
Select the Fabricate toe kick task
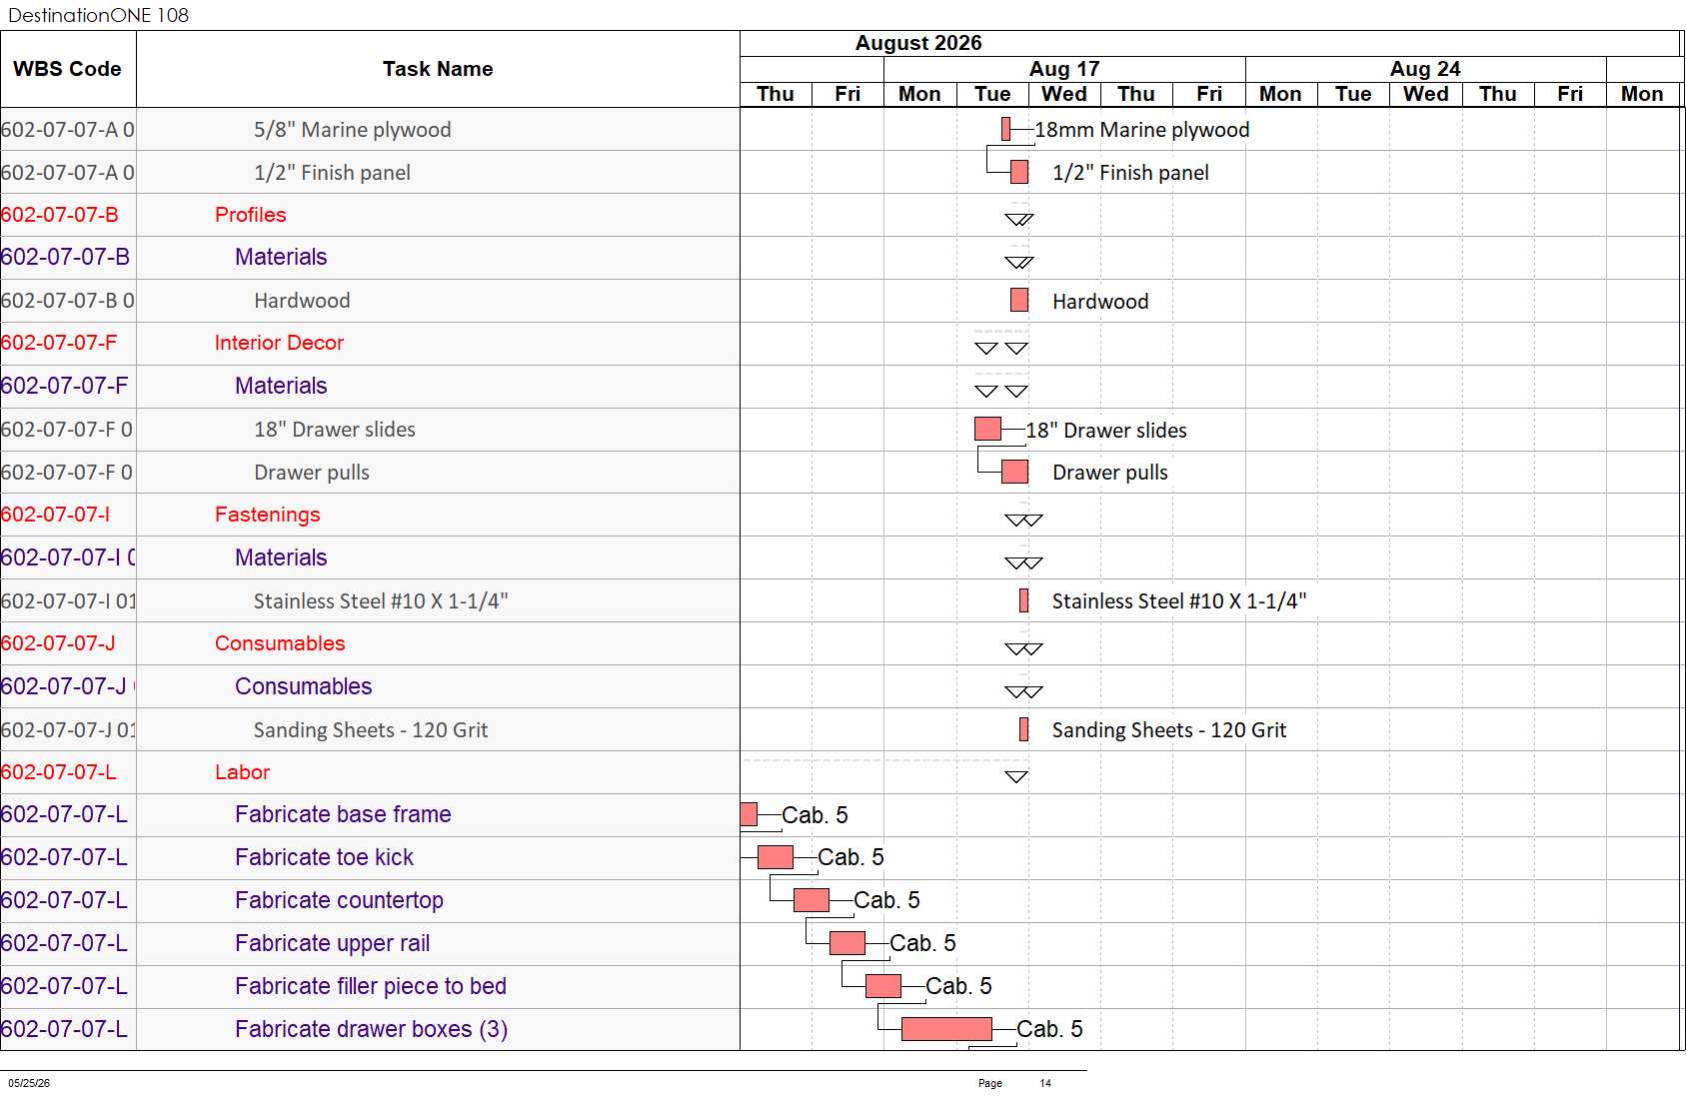[x=324, y=857]
